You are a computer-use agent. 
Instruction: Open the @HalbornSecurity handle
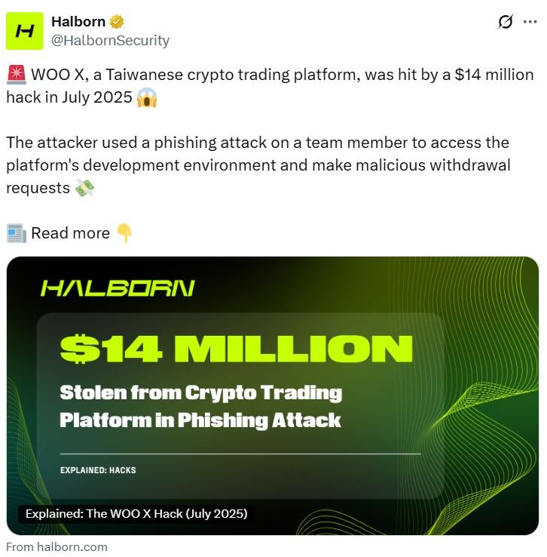coord(110,41)
